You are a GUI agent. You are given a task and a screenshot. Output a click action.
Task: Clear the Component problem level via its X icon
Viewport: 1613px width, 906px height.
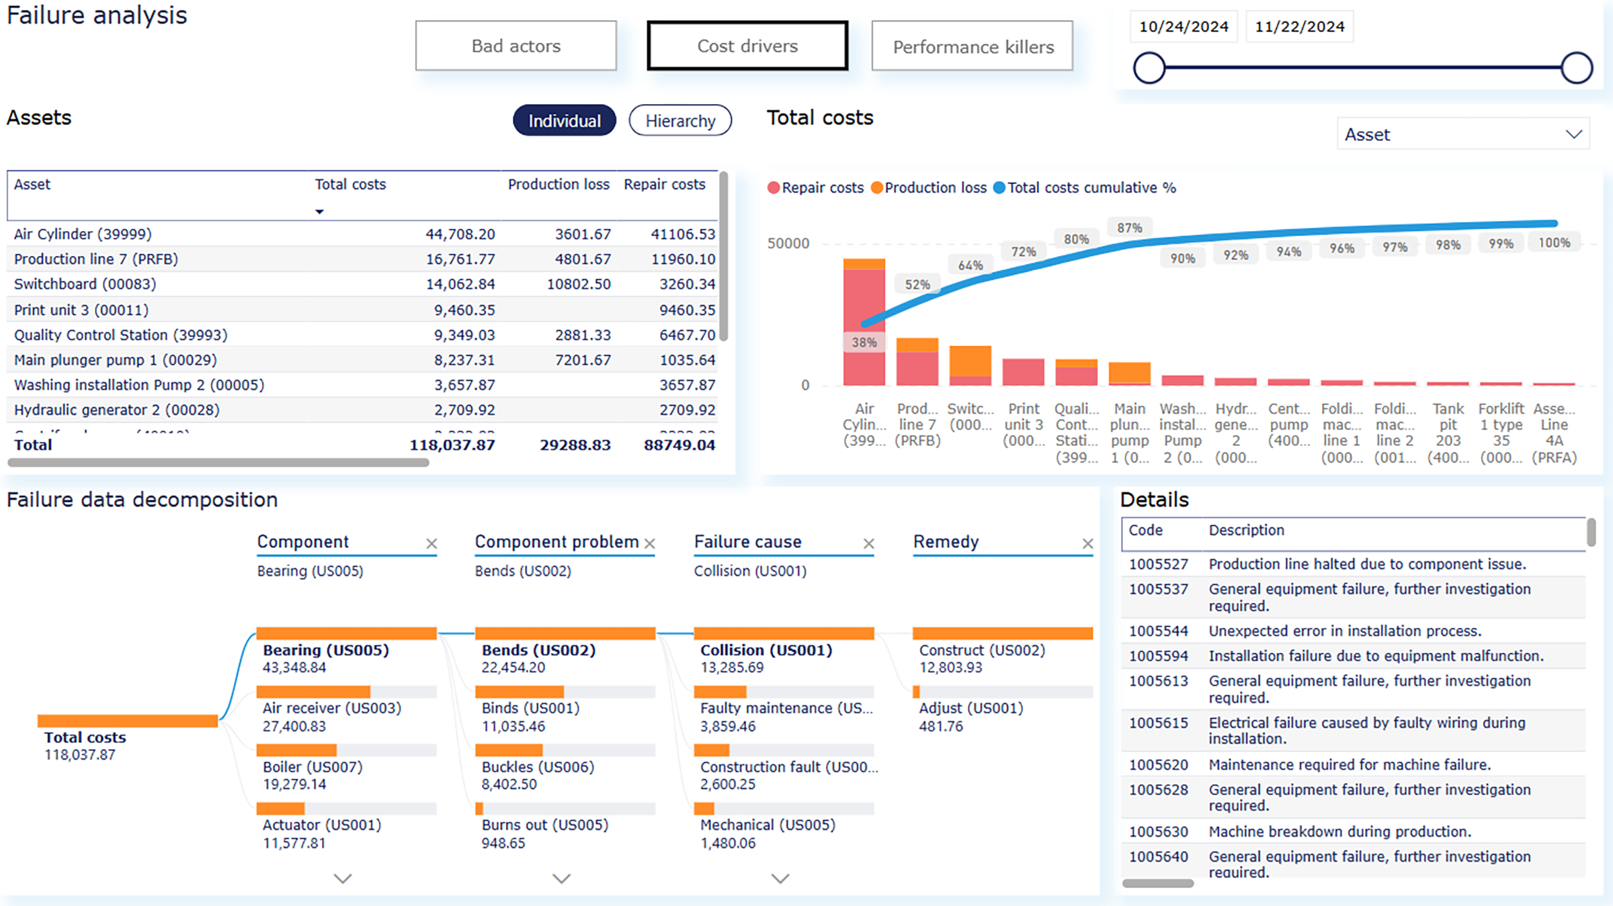pyautogui.click(x=651, y=544)
